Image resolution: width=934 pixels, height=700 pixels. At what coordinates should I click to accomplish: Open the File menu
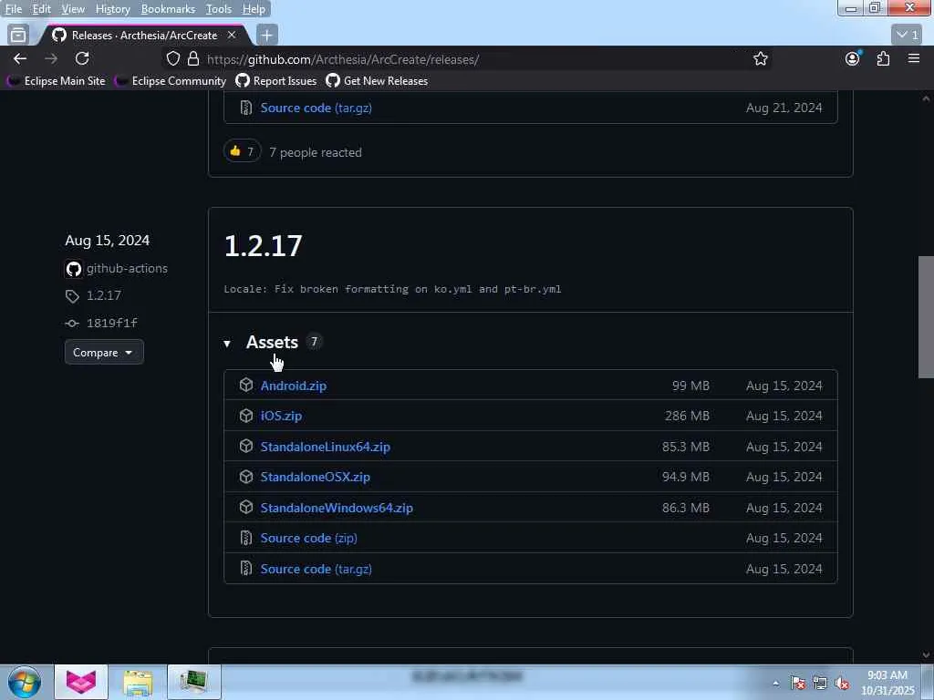tap(14, 9)
